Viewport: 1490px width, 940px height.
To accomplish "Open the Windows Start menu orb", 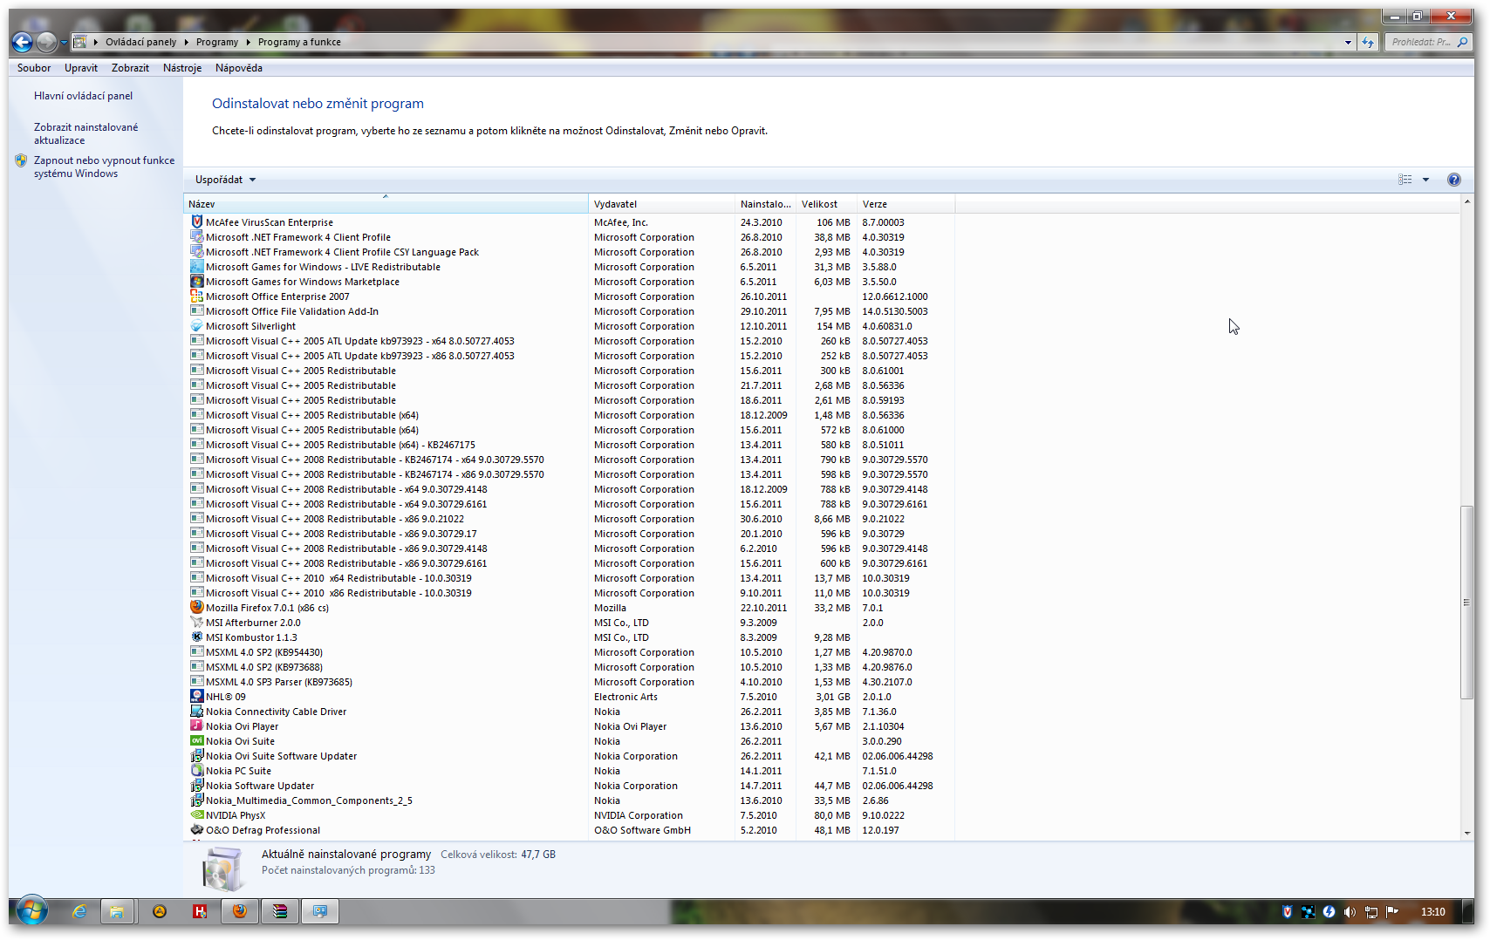I will click(32, 911).
